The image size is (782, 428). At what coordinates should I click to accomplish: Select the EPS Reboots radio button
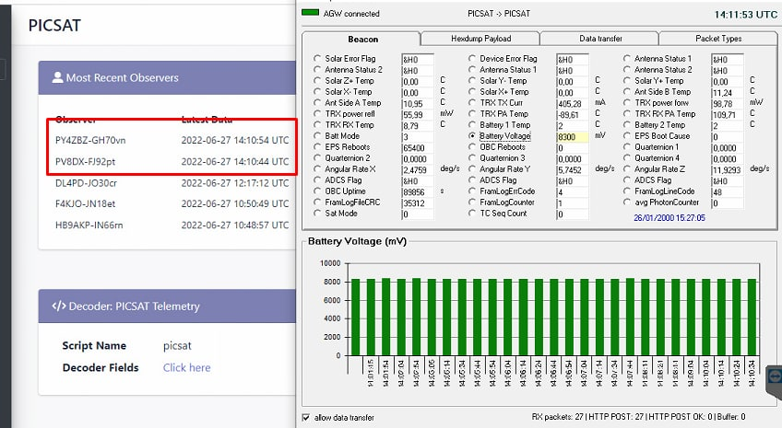pos(316,147)
